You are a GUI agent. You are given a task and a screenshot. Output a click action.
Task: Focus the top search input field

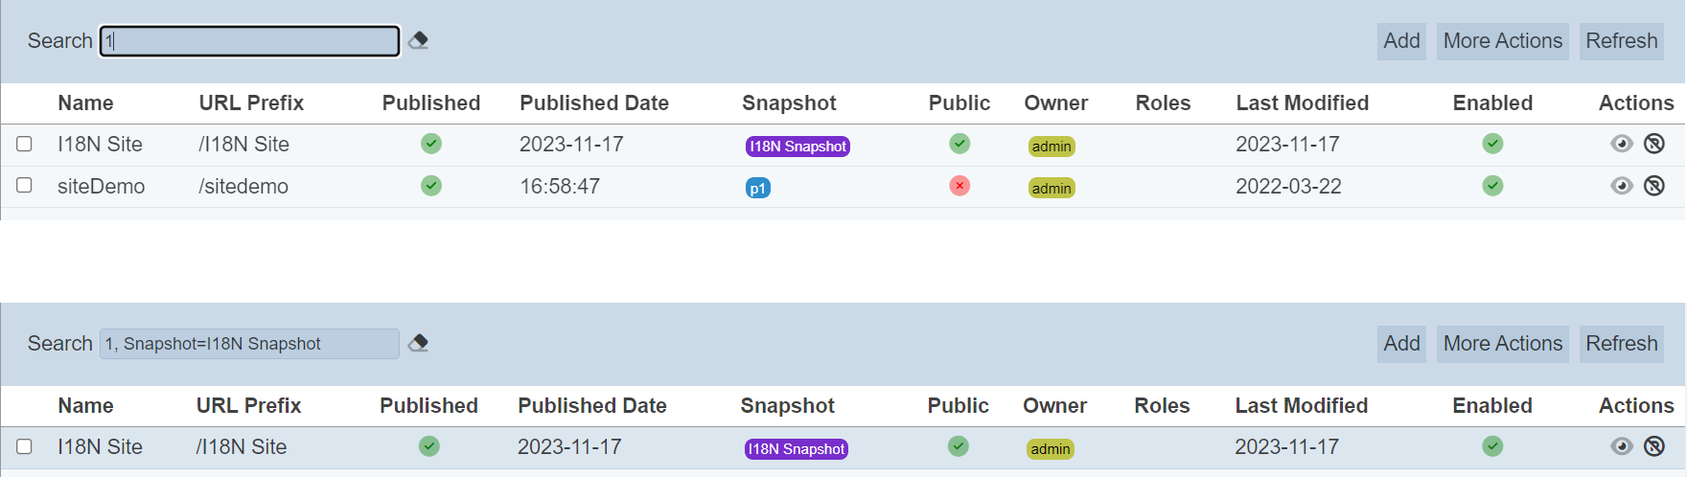pyautogui.click(x=249, y=41)
